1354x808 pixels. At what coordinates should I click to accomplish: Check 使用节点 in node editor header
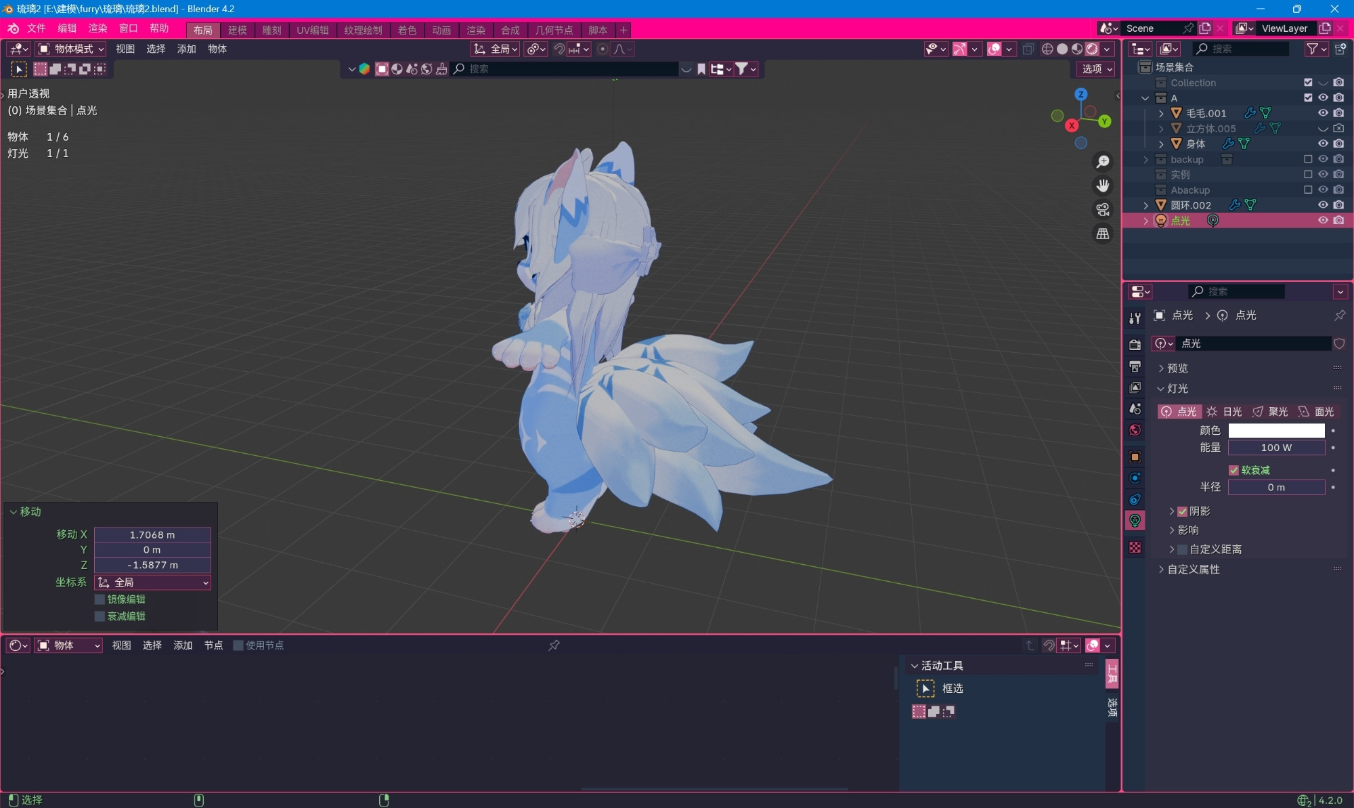(x=238, y=645)
